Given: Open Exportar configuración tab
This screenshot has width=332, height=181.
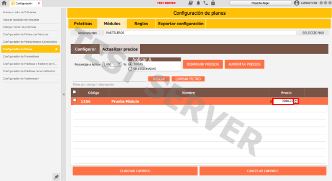Looking at the screenshot, I should (180, 24).
